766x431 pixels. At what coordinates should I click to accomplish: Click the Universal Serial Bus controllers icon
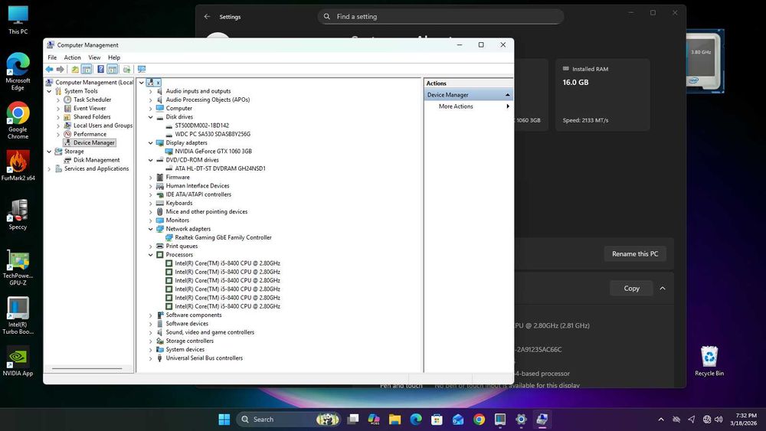[x=160, y=358]
